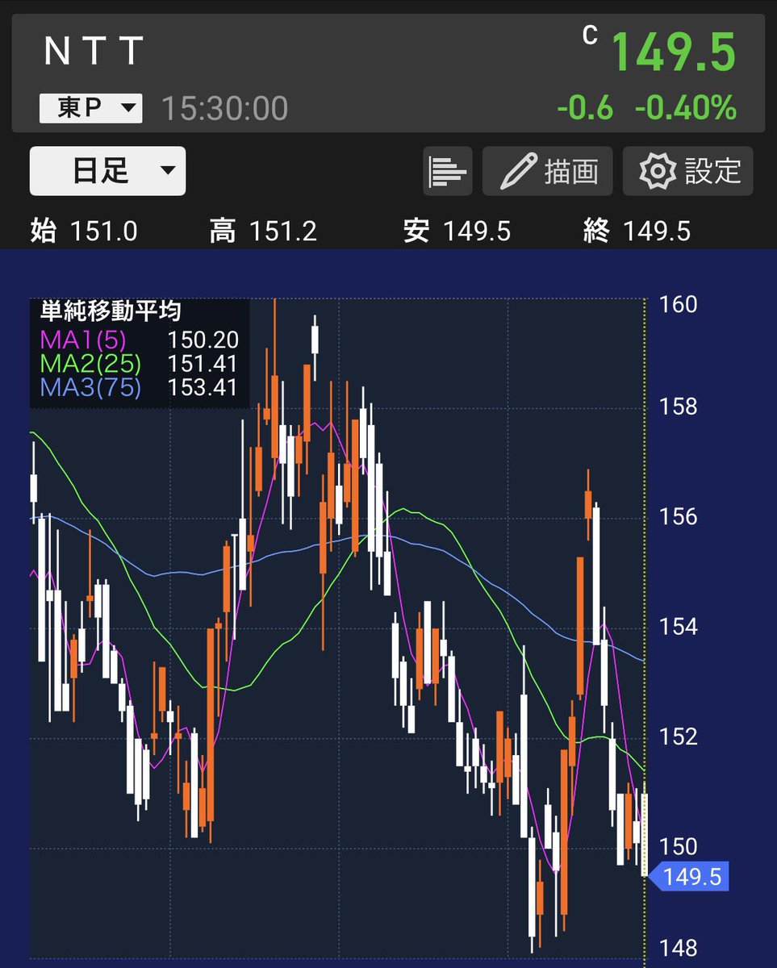
Task: Open the 日足 timeframe dropdown
Action: (x=107, y=171)
